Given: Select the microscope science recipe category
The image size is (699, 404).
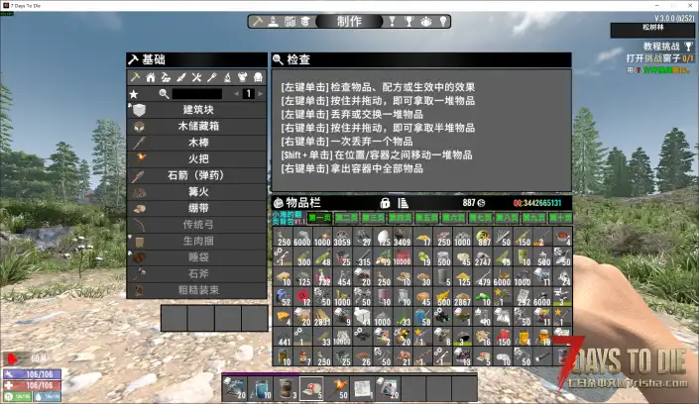Looking at the screenshot, I should 227,77.
